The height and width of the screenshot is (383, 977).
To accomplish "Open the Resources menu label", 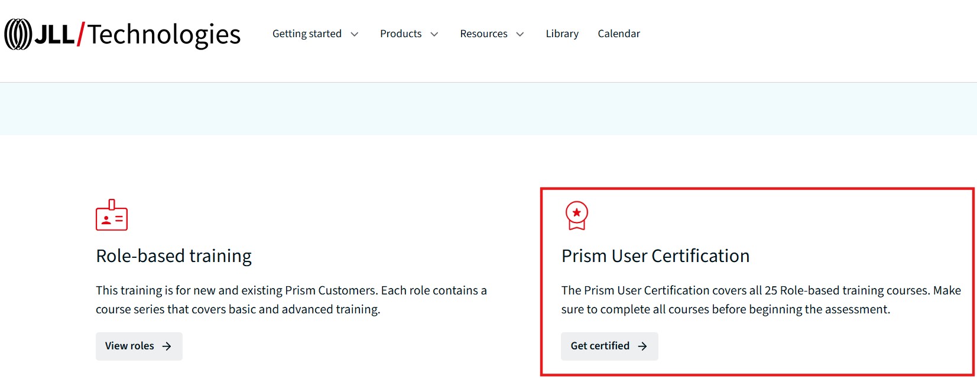I will (x=483, y=34).
